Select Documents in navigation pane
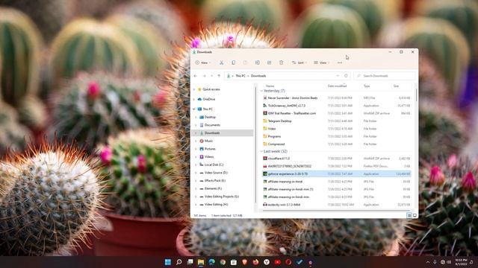 212,125
